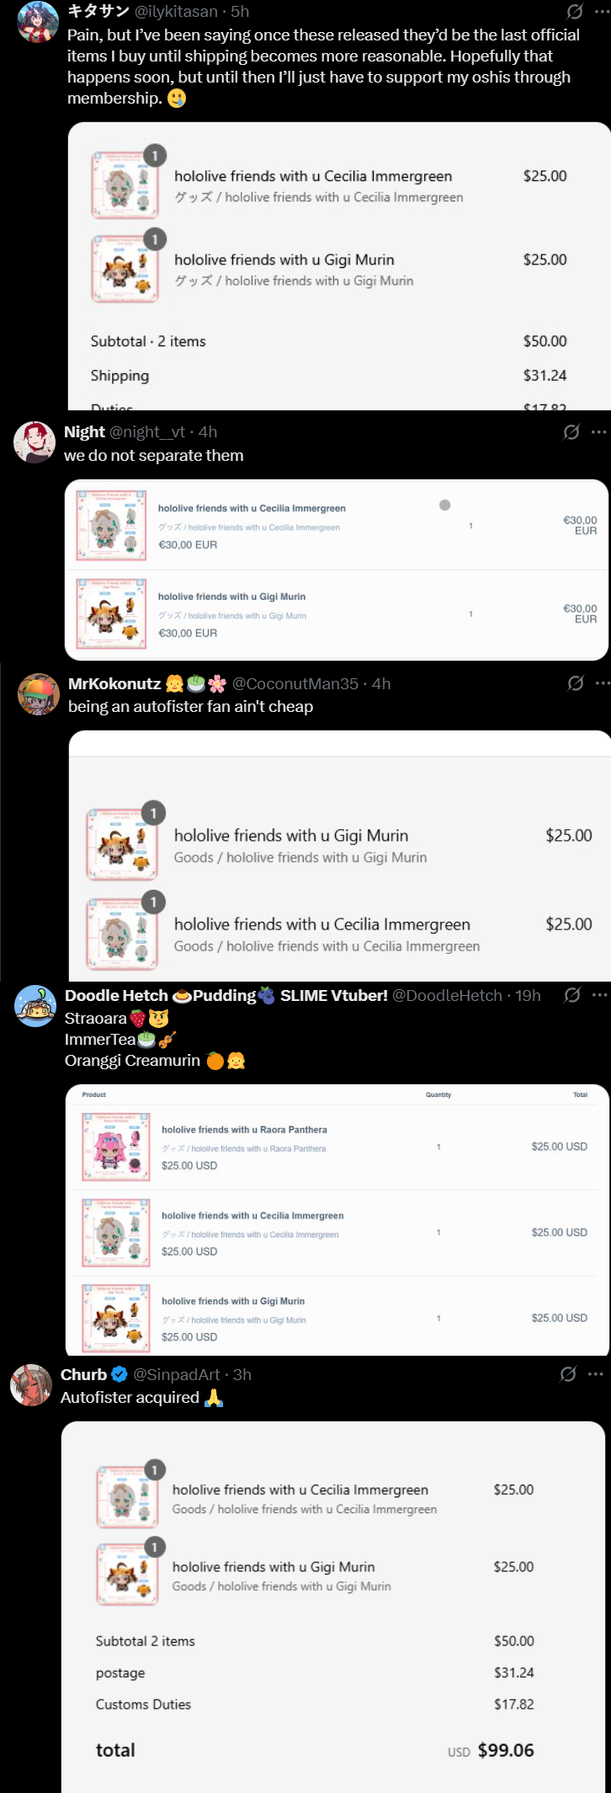The width and height of the screenshot is (611, 1793).
Task: Open Churb's profile avatar
Action: click(x=31, y=1385)
